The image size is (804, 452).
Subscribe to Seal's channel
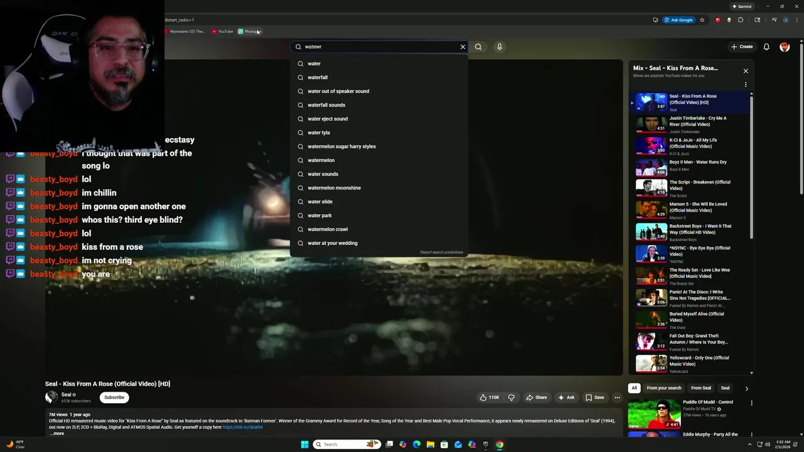pos(114,397)
